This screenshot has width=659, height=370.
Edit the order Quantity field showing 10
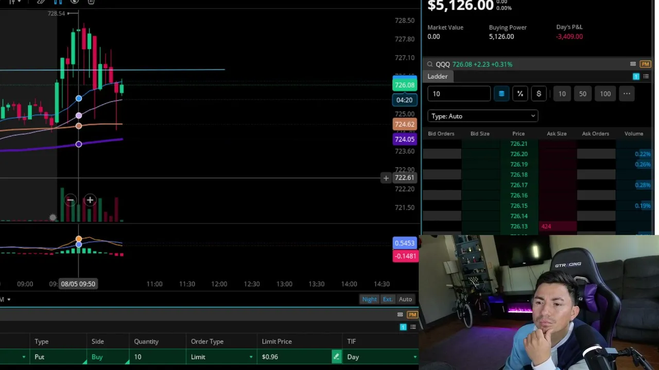158,357
